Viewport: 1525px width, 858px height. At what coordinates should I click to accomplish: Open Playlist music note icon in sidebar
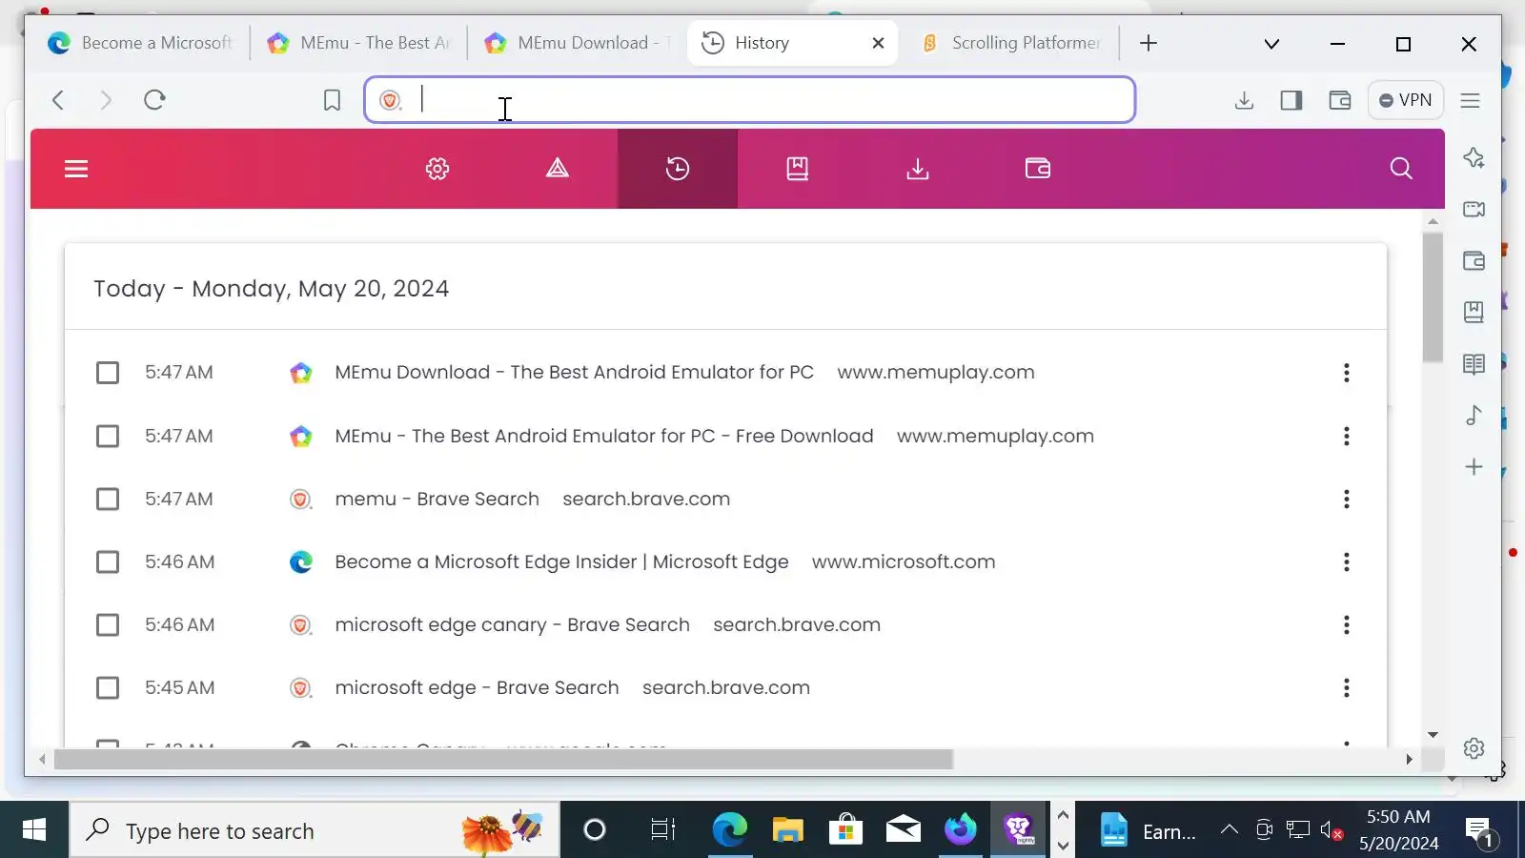click(x=1474, y=415)
